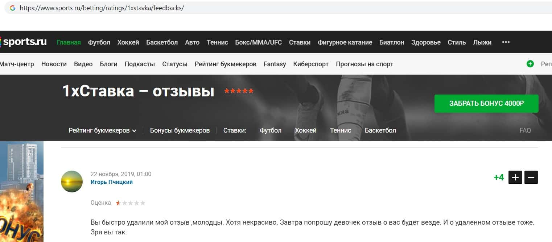This screenshot has height=242, width=552.
Task: Click the Google icon in address bar
Action: point(13,8)
